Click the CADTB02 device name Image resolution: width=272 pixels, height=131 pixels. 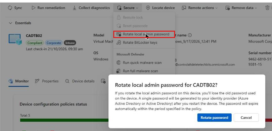pyautogui.click(x=34, y=36)
